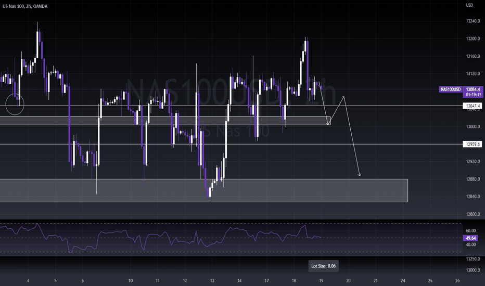Click the 12800.0 price axis label

(473, 214)
